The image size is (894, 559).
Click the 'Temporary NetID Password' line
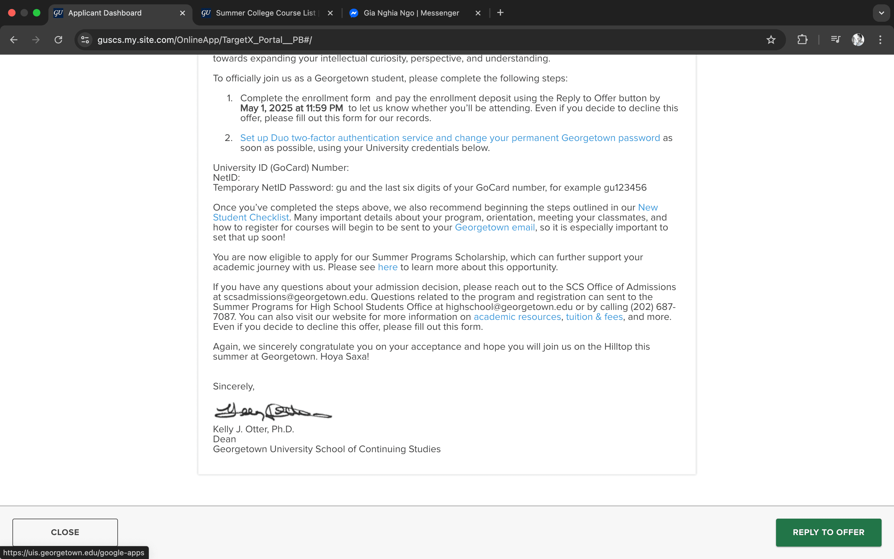click(x=430, y=188)
